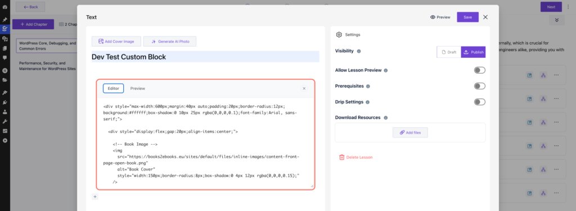The width and height of the screenshot is (576, 211).
Task: Set visibility to Draft
Action: tap(449, 52)
